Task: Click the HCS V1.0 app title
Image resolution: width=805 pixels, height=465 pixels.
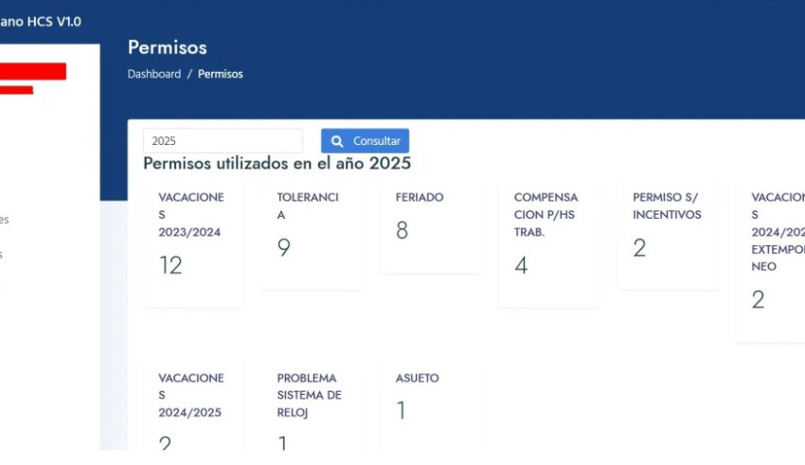Action: pos(43,21)
